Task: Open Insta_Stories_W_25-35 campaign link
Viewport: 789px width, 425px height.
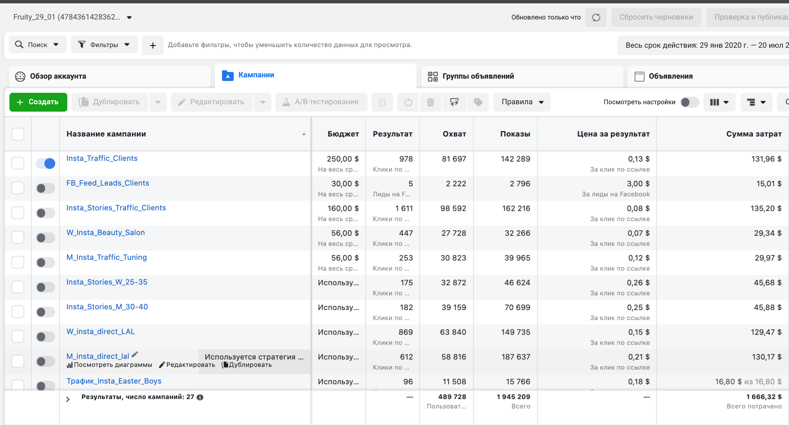Action: [x=107, y=282]
